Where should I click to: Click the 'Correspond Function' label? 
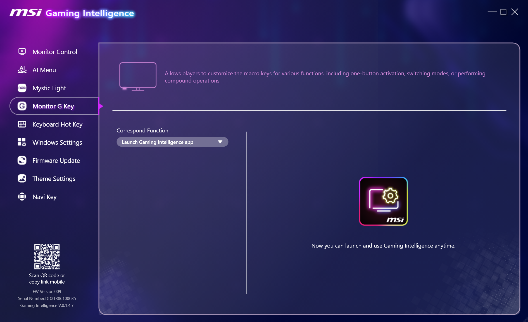coord(142,130)
